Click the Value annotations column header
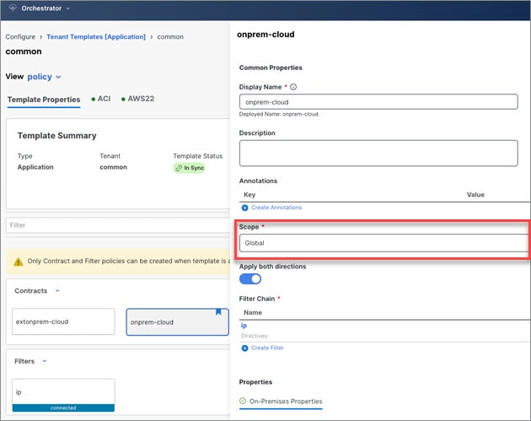 pos(475,195)
